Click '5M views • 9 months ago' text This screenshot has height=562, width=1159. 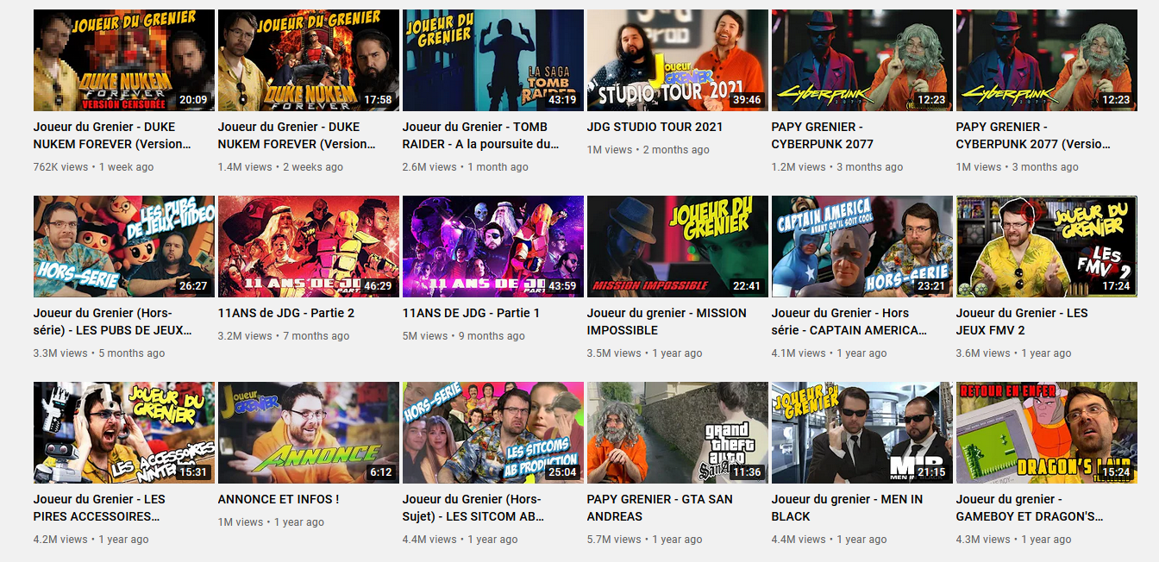[464, 336]
